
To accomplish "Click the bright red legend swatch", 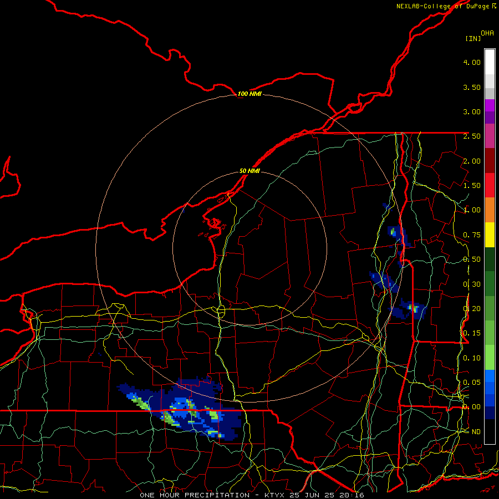I will pos(490,185).
